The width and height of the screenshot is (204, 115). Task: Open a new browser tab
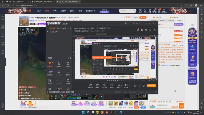pyautogui.click(x=83, y=2)
